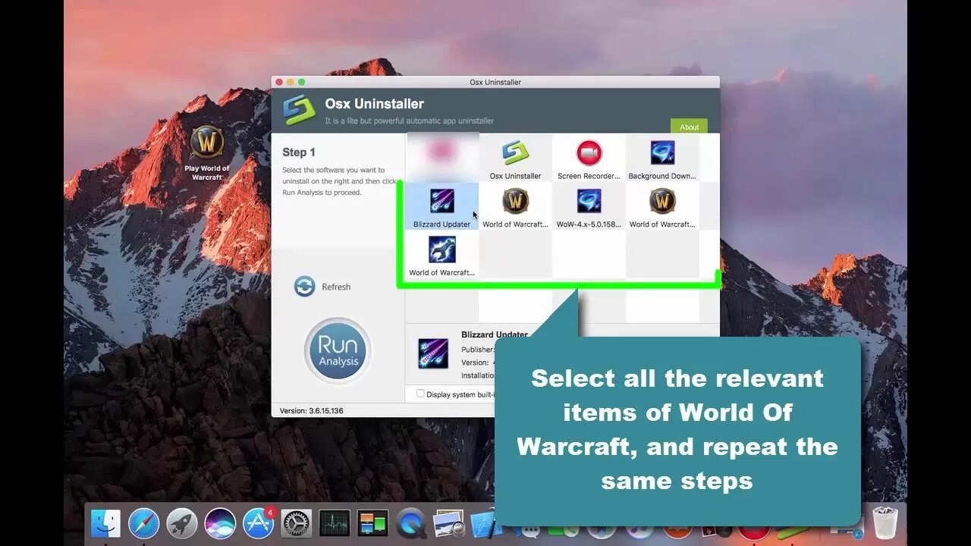Open Launchpad from the Dock
The width and height of the screenshot is (971, 546).
[x=182, y=523]
